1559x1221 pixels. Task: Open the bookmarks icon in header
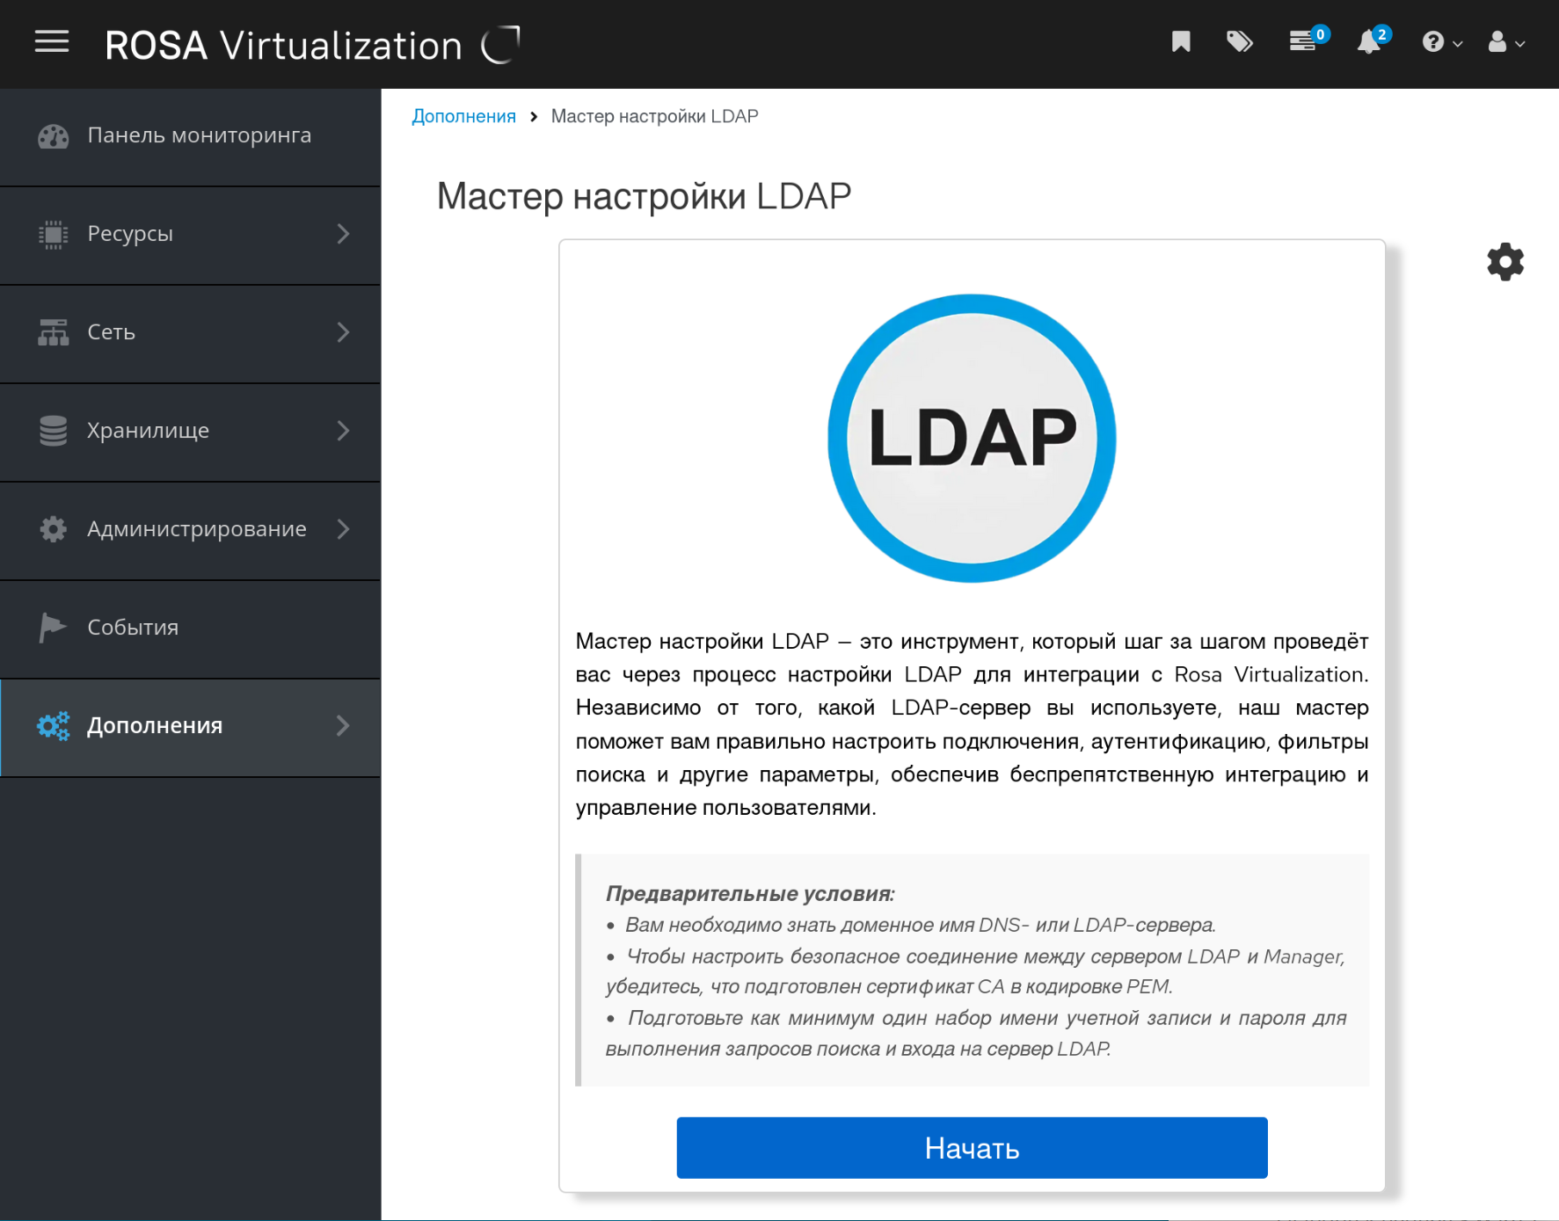click(x=1181, y=42)
